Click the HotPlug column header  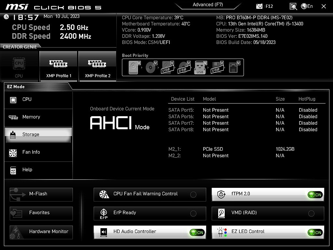click(x=307, y=99)
